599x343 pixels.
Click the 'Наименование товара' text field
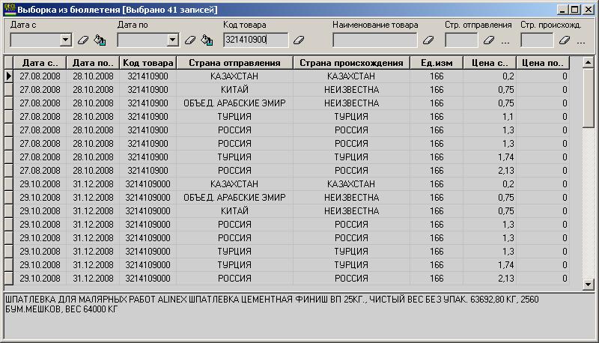[x=374, y=40]
